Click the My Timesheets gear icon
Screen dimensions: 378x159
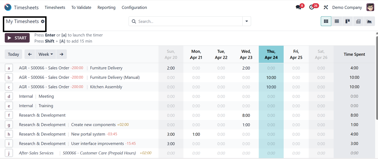click(x=43, y=21)
